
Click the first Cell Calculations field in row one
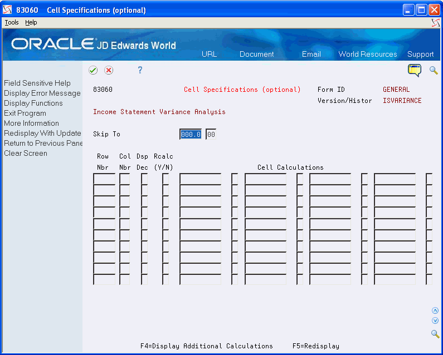coord(200,179)
